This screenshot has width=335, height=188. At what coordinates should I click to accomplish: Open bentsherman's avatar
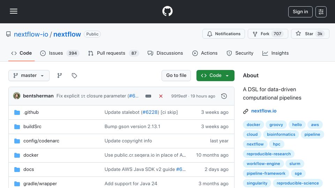17,96
